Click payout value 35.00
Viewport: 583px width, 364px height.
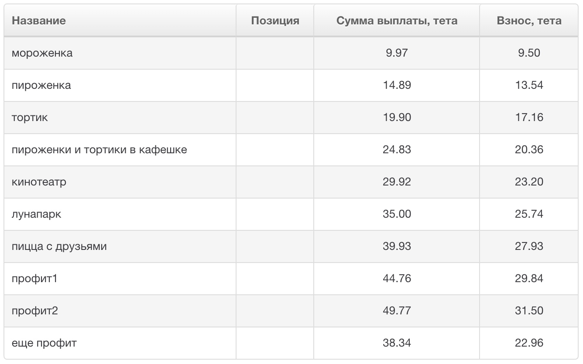click(x=397, y=214)
